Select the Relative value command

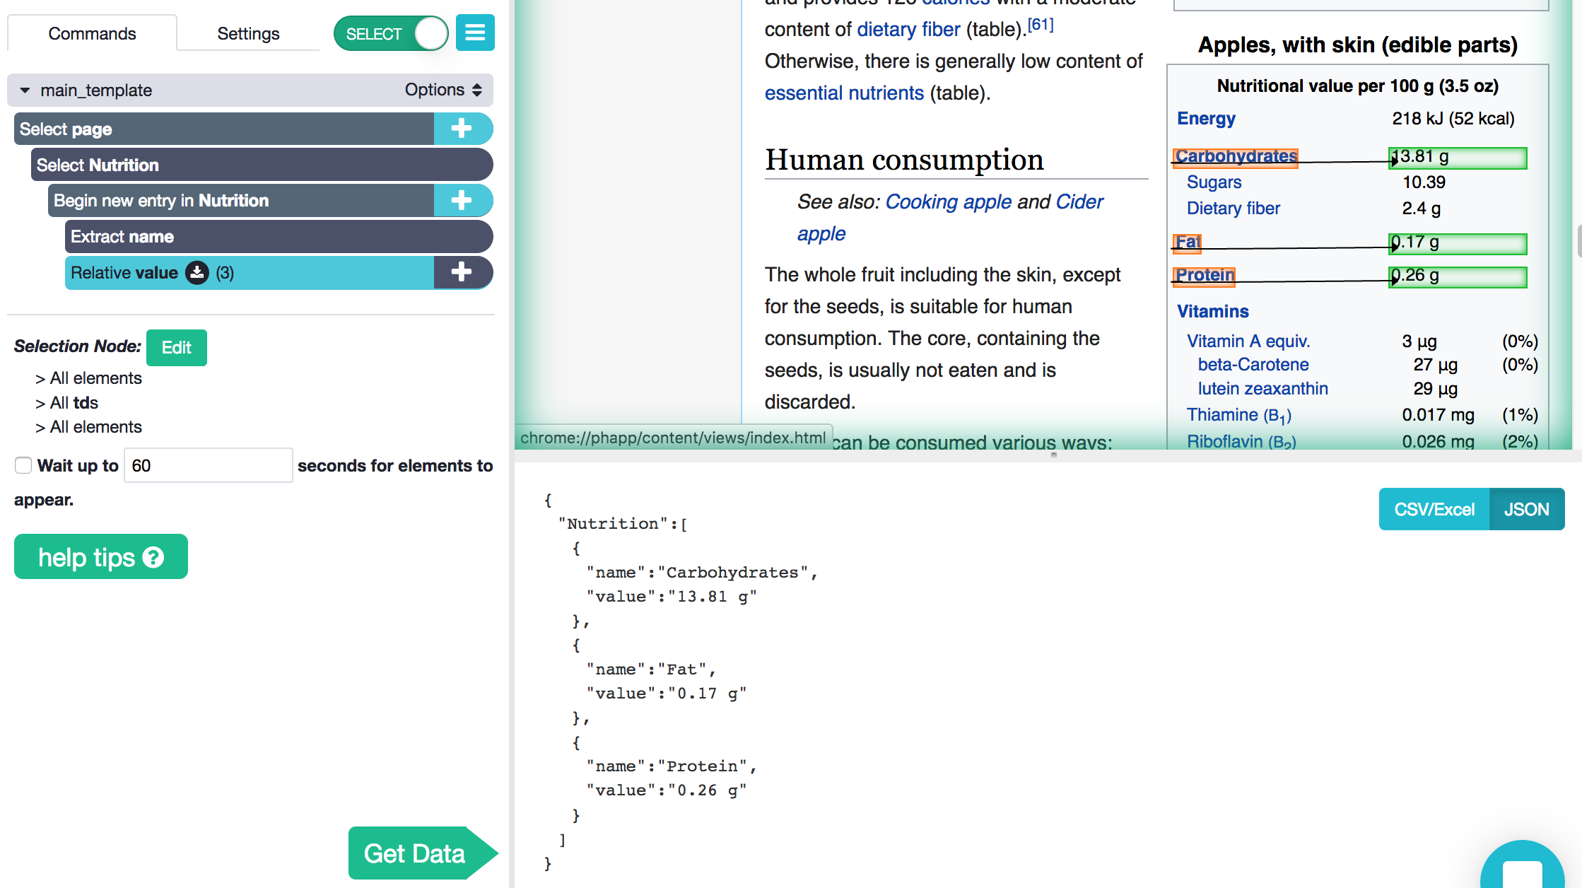coord(250,273)
